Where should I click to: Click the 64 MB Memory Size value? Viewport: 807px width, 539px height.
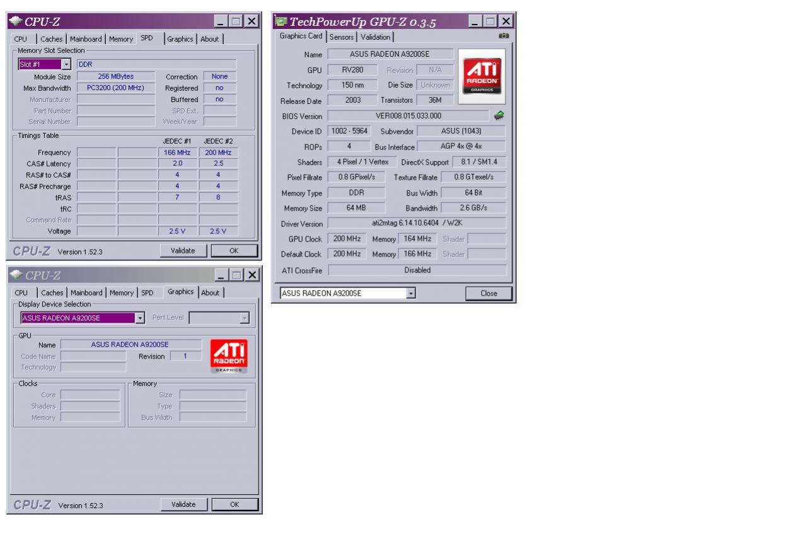point(356,208)
